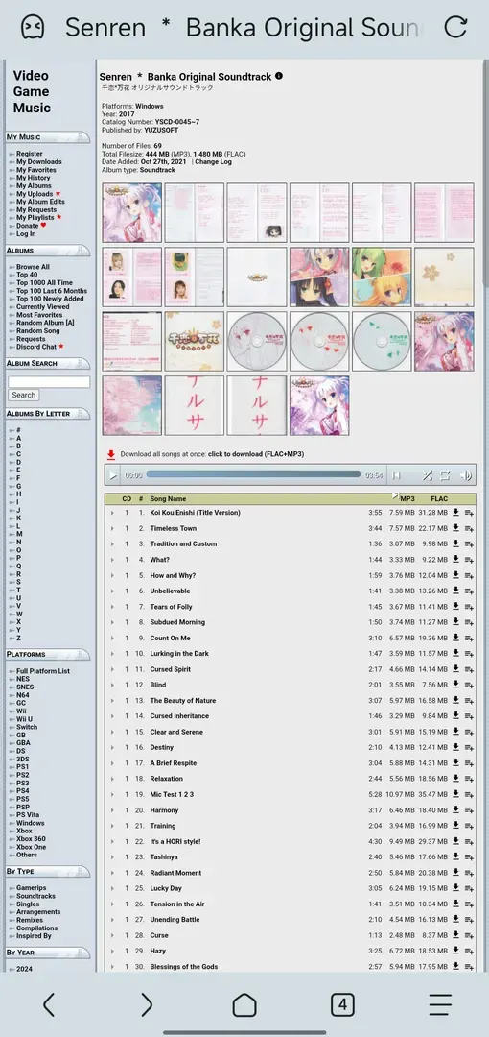Open Top 40 albums in the sidebar
The width and height of the screenshot is (489, 1037).
click(27, 276)
